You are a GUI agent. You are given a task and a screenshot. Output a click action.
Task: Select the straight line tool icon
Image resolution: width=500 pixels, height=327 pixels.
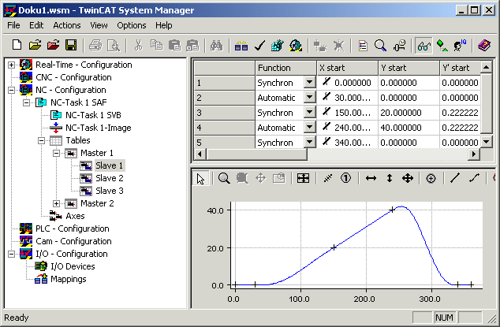[x=455, y=178]
